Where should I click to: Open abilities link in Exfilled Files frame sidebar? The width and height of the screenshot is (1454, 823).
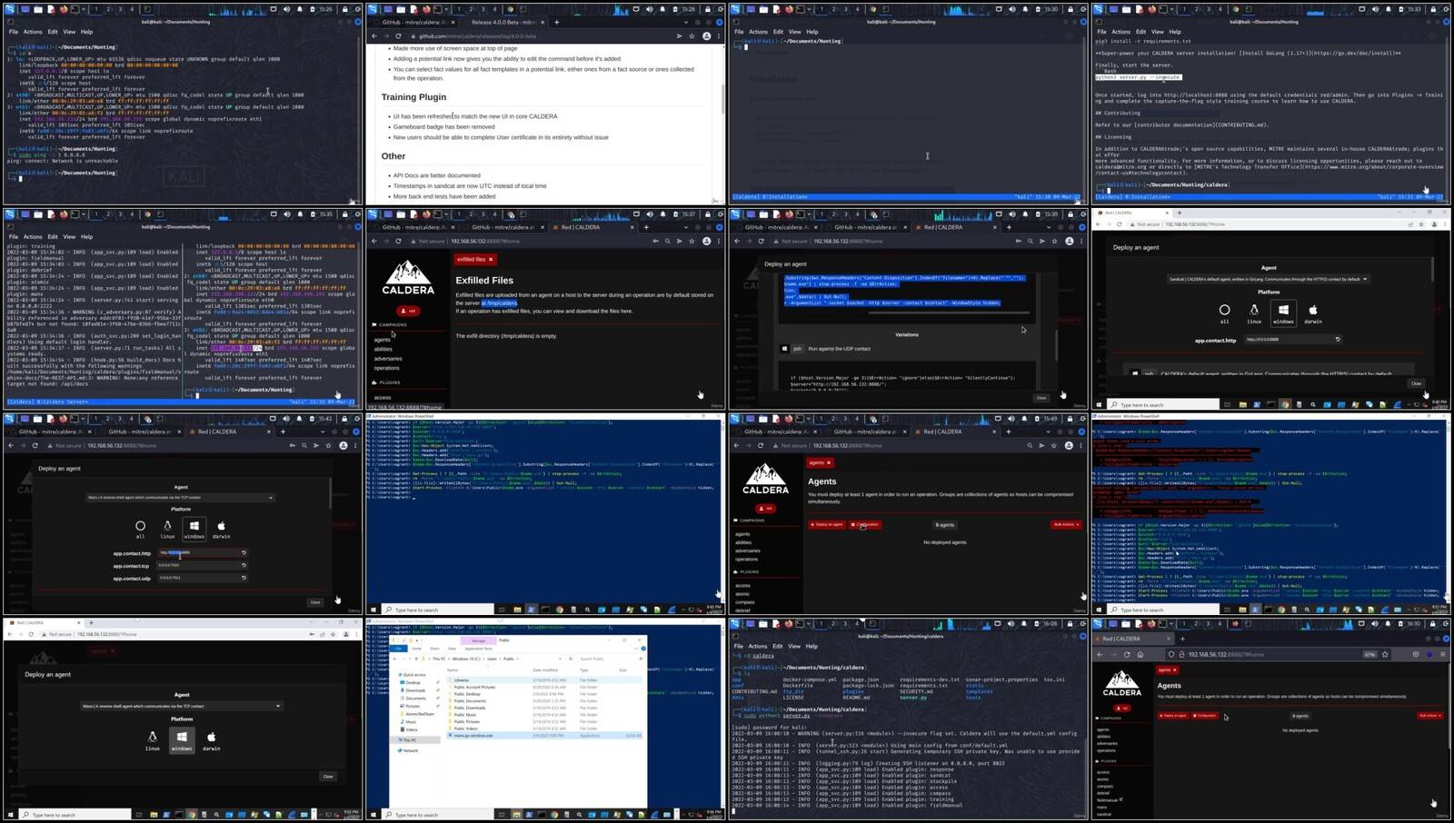click(383, 349)
